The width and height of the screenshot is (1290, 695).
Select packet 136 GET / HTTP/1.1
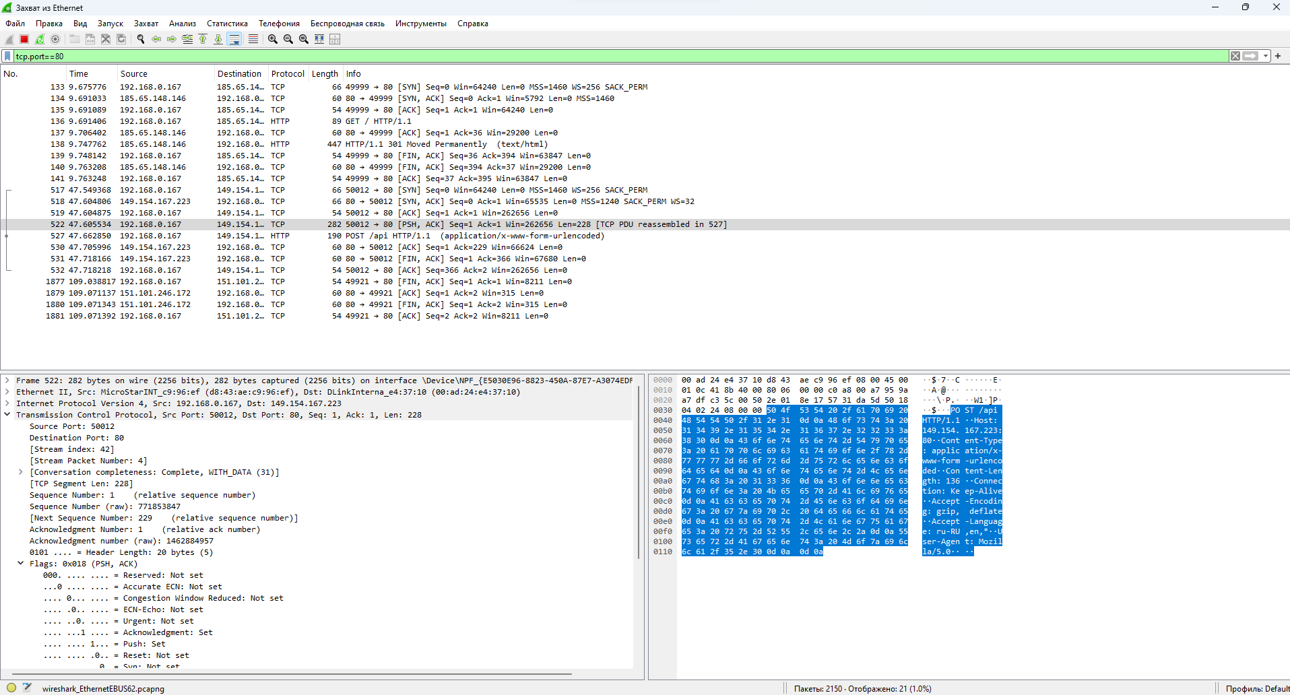point(645,121)
